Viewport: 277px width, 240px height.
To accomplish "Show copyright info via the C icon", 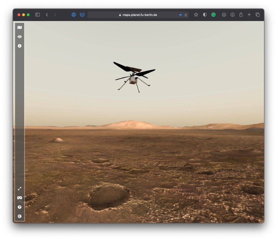I will [19, 216].
